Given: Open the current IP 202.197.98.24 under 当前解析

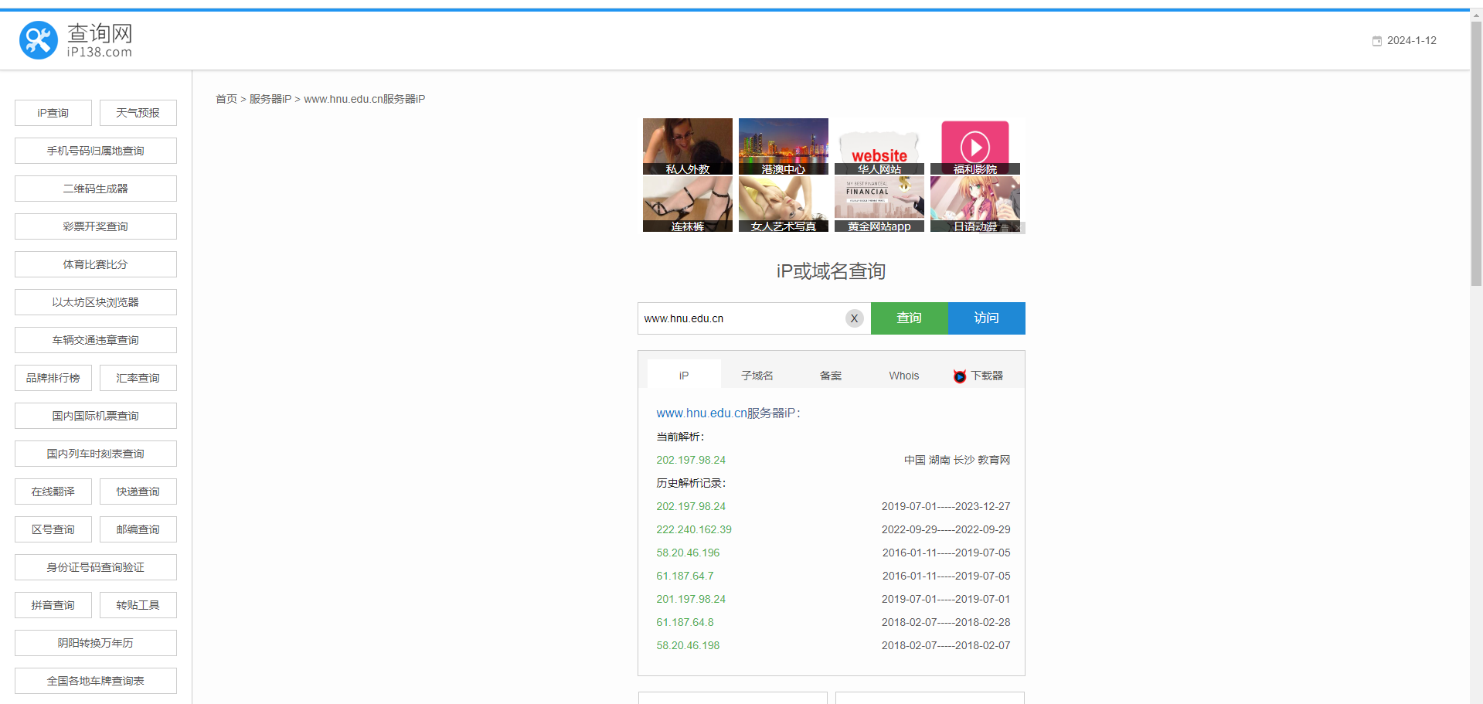Looking at the screenshot, I should pos(691,460).
